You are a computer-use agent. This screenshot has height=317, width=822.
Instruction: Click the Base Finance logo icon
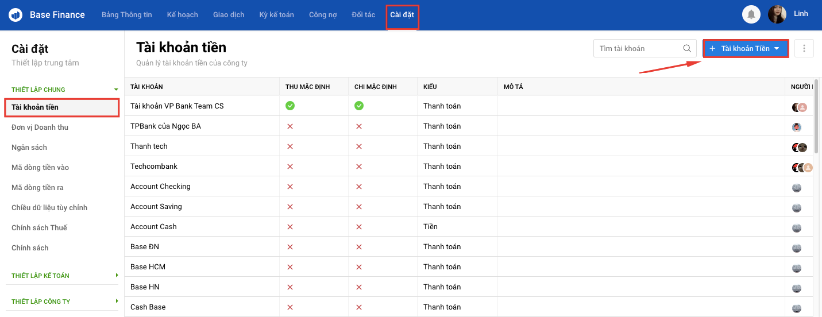pyautogui.click(x=15, y=15)
